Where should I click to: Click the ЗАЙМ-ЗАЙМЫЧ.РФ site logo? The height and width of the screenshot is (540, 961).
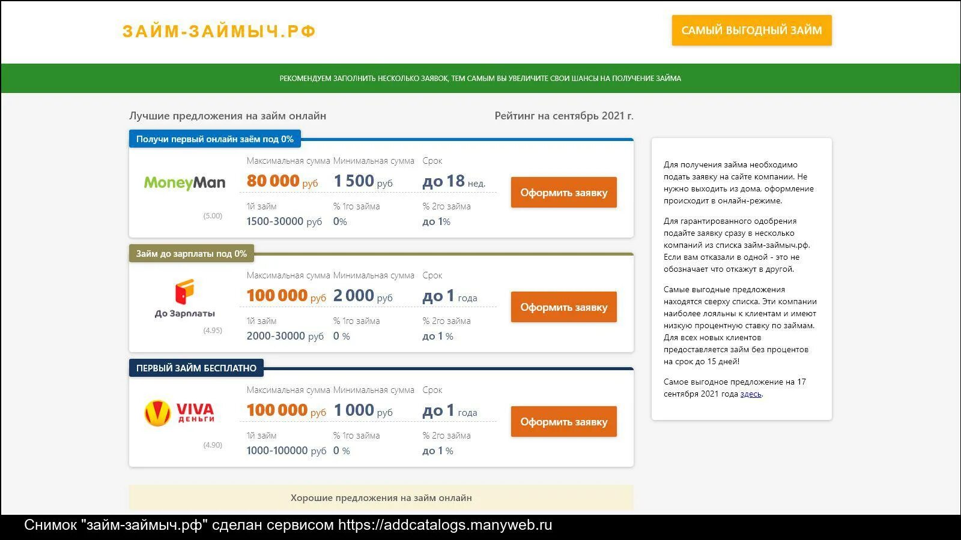point(219,31)
